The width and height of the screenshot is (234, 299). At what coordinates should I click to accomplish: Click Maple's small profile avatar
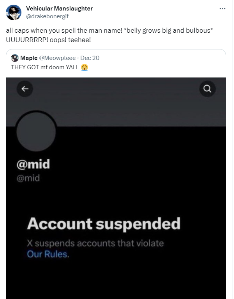click(x=15, y=58)
